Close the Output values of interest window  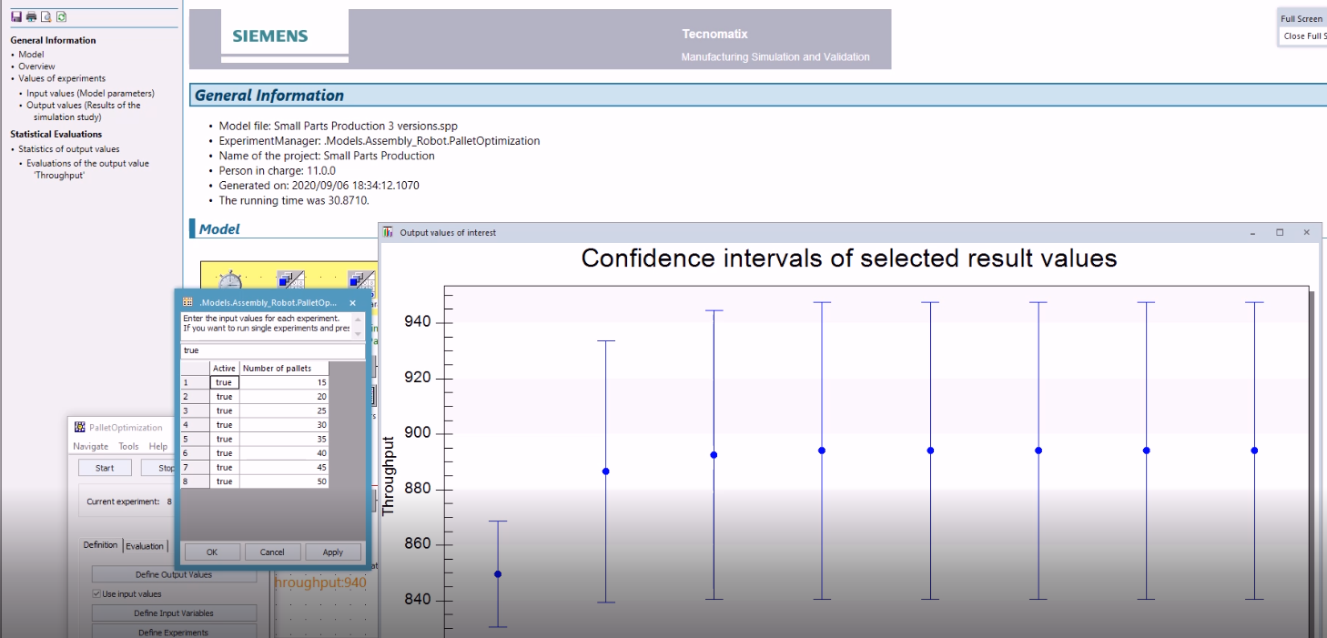click(x=1306, y=232)
